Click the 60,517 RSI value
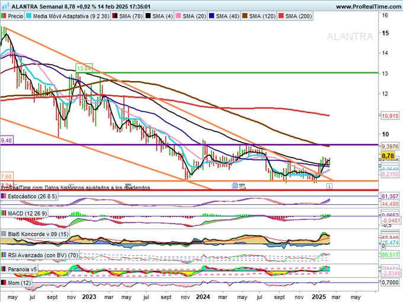This screenshot has width=403, height=302. point(390,255)
